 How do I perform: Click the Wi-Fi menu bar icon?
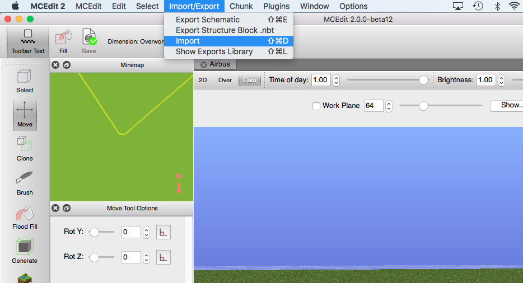515,6
